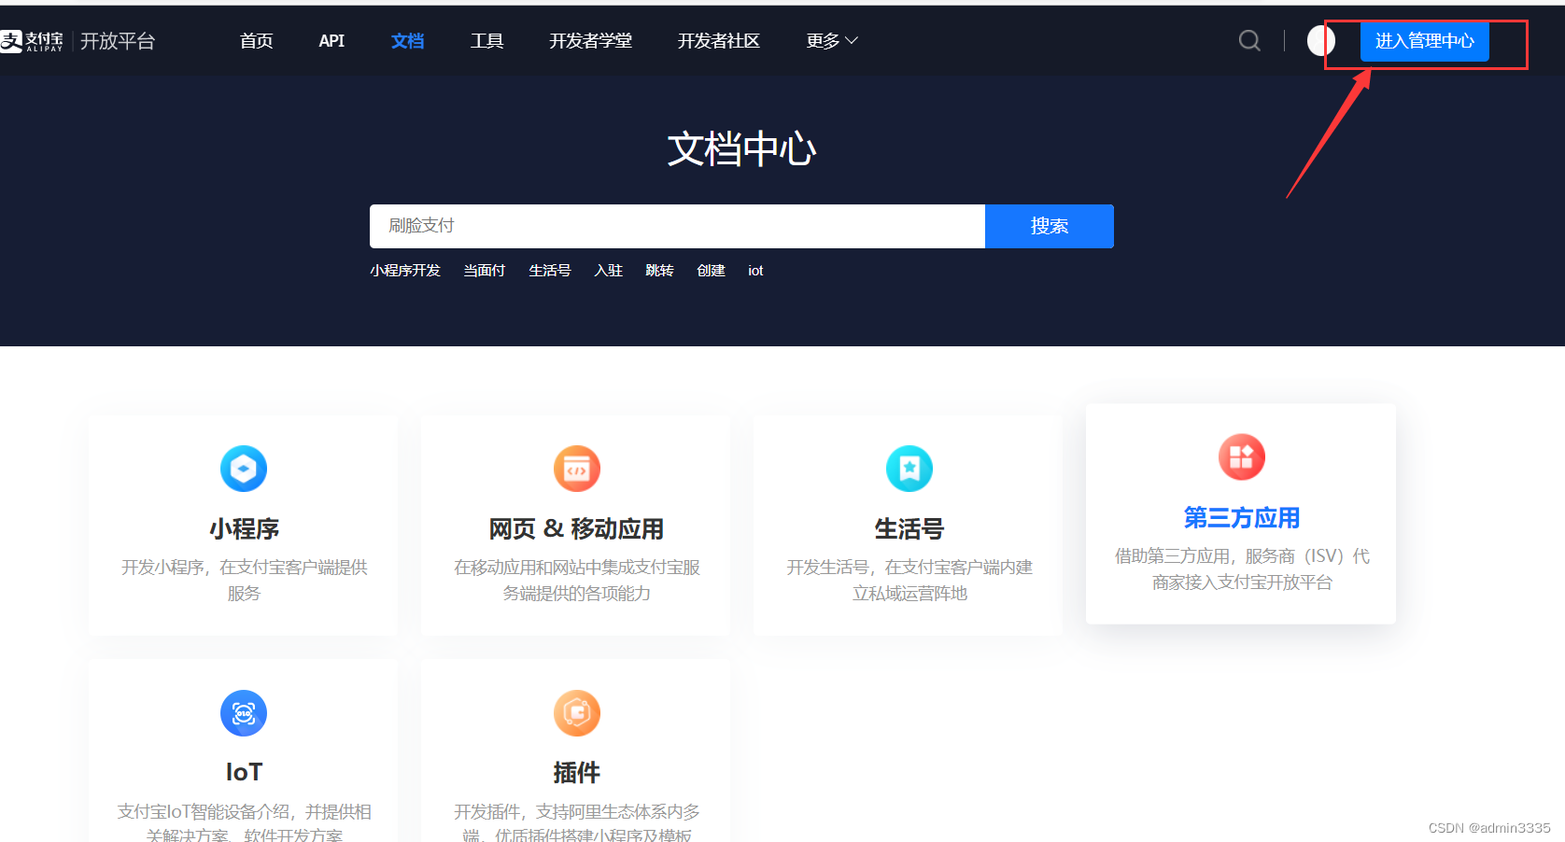
Task: Click the 入驻 shortcut link
Action: 608,270
